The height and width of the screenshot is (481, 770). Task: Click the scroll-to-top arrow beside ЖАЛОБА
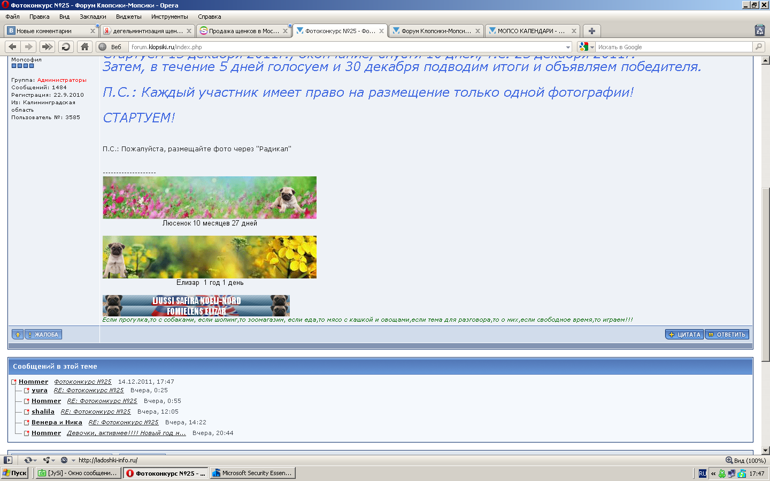[18, 335]
